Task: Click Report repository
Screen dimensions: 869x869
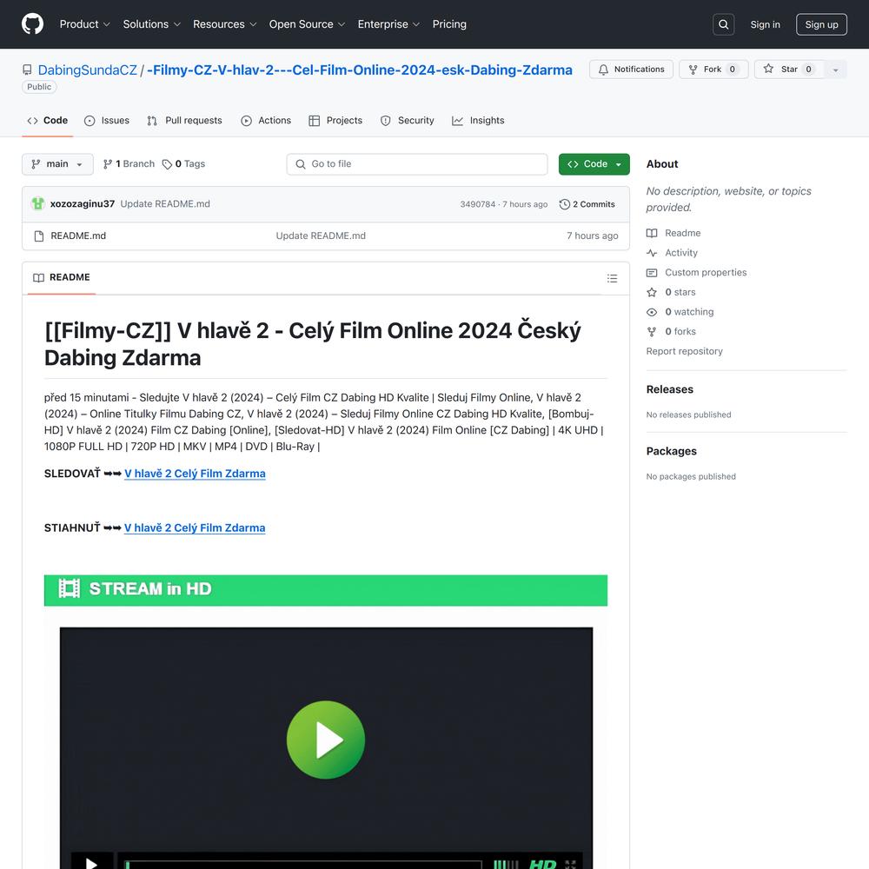Action: pos(685,351)
